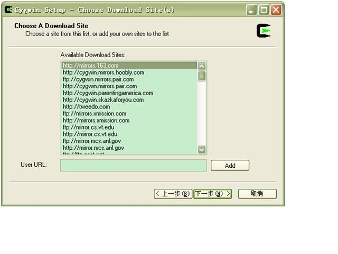This screenshot has height=254, width=338.
Task: Click the Add button
Action: click(x=230, y=166)
